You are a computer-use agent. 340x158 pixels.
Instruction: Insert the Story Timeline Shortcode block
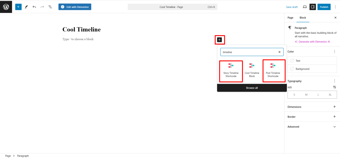click(x=231, y=71)
